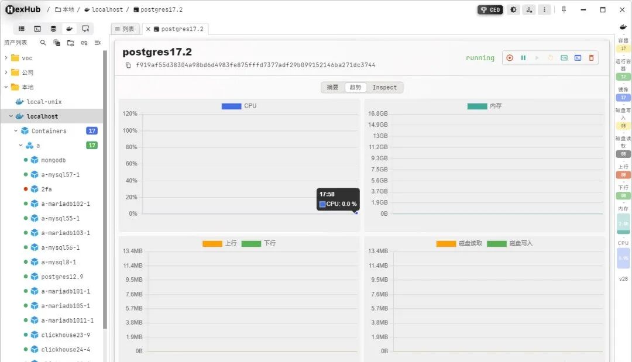Screen dimensions: 632x362
Task: Click the Docker whale icon in right sidebar
Action: pos(623,27)
